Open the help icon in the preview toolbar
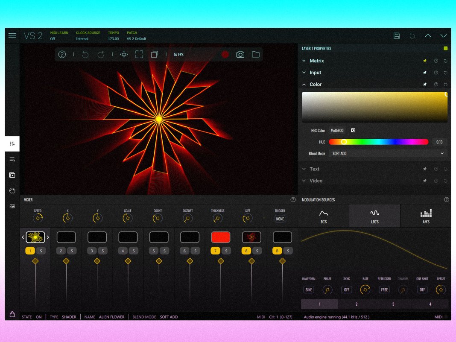Viewport: 456px width, 342px height. pos(62,55)
